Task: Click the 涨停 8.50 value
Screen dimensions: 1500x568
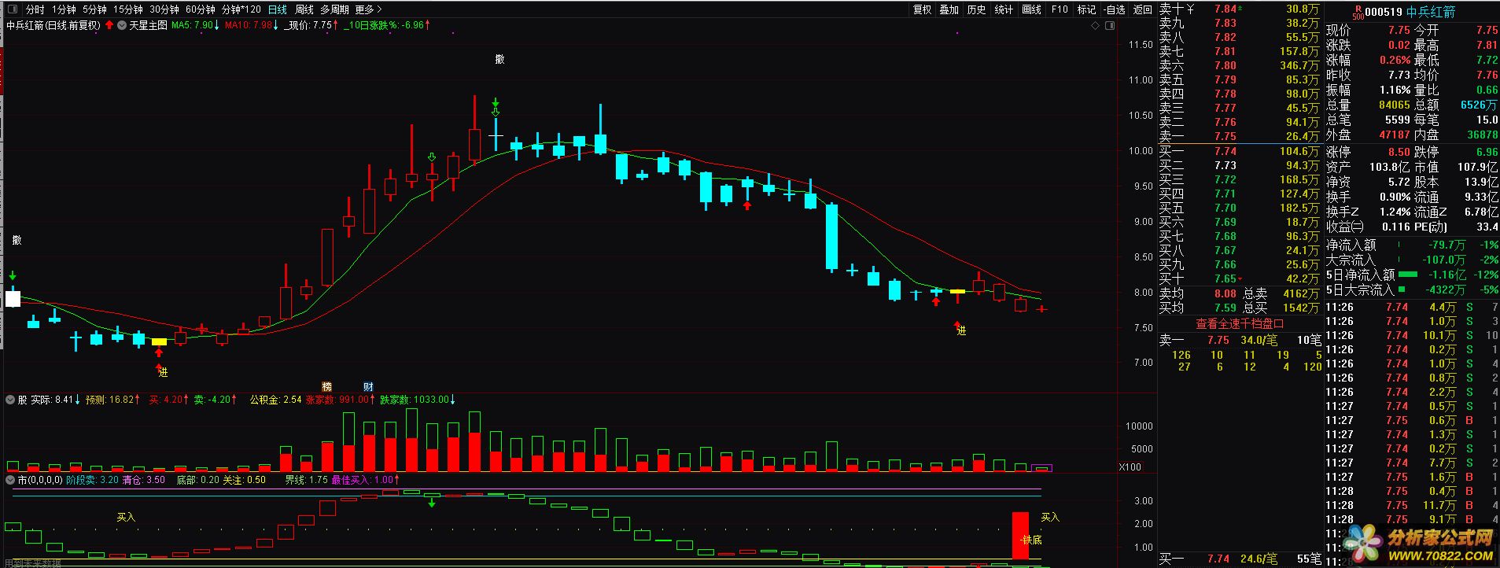Action: coord(1399,152)
